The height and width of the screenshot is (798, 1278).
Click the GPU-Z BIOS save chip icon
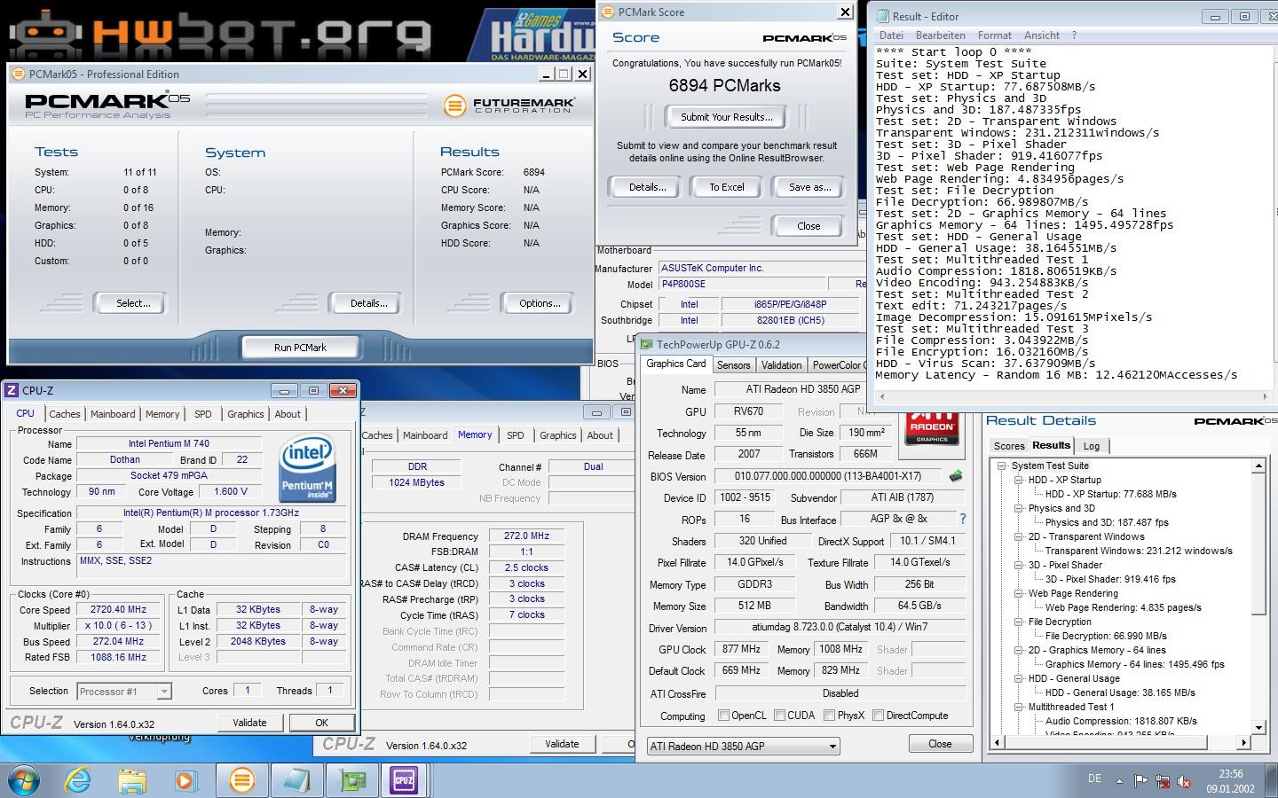(x=956, y=476)
